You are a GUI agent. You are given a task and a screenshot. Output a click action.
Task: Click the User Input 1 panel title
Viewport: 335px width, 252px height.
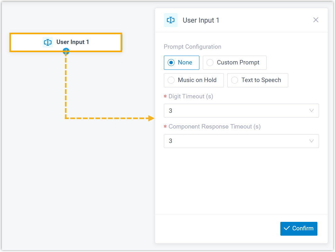point(201,20)
